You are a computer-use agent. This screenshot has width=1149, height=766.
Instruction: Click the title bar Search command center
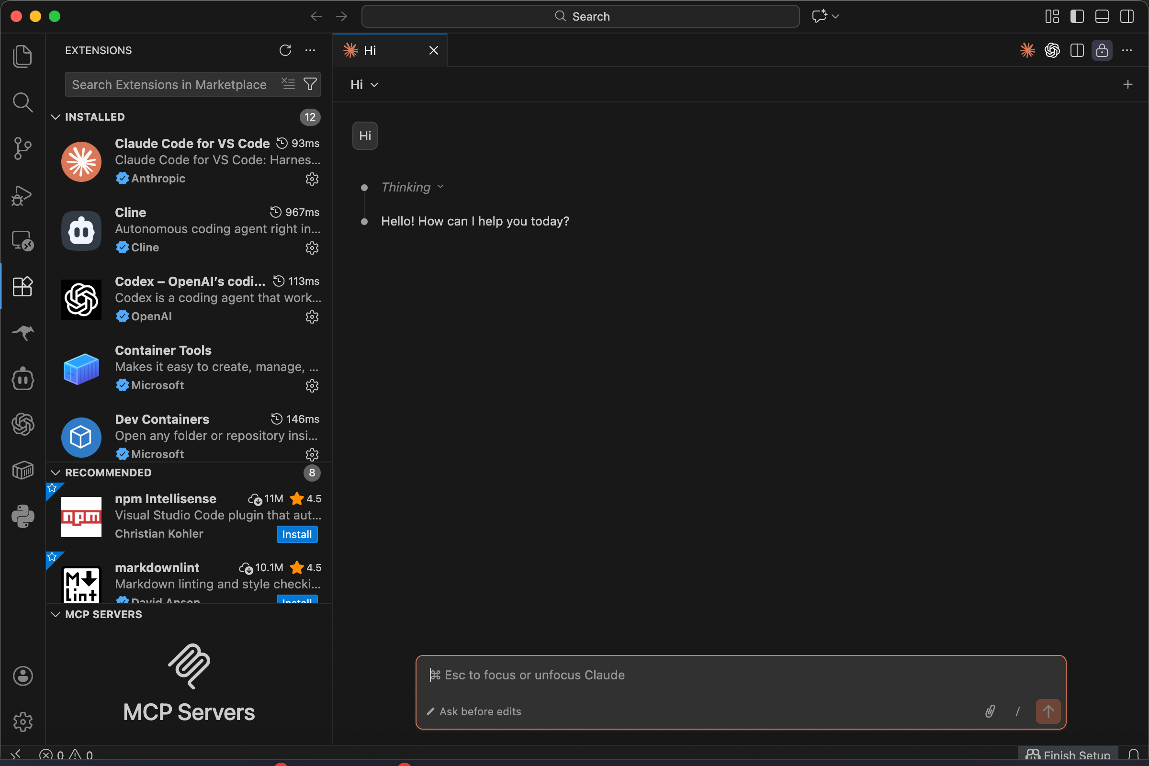click(x=580, y=17)
